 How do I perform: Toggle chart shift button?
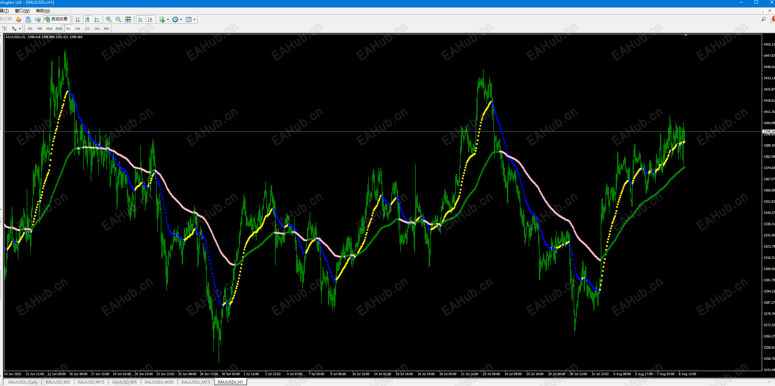tap(150, 19)
